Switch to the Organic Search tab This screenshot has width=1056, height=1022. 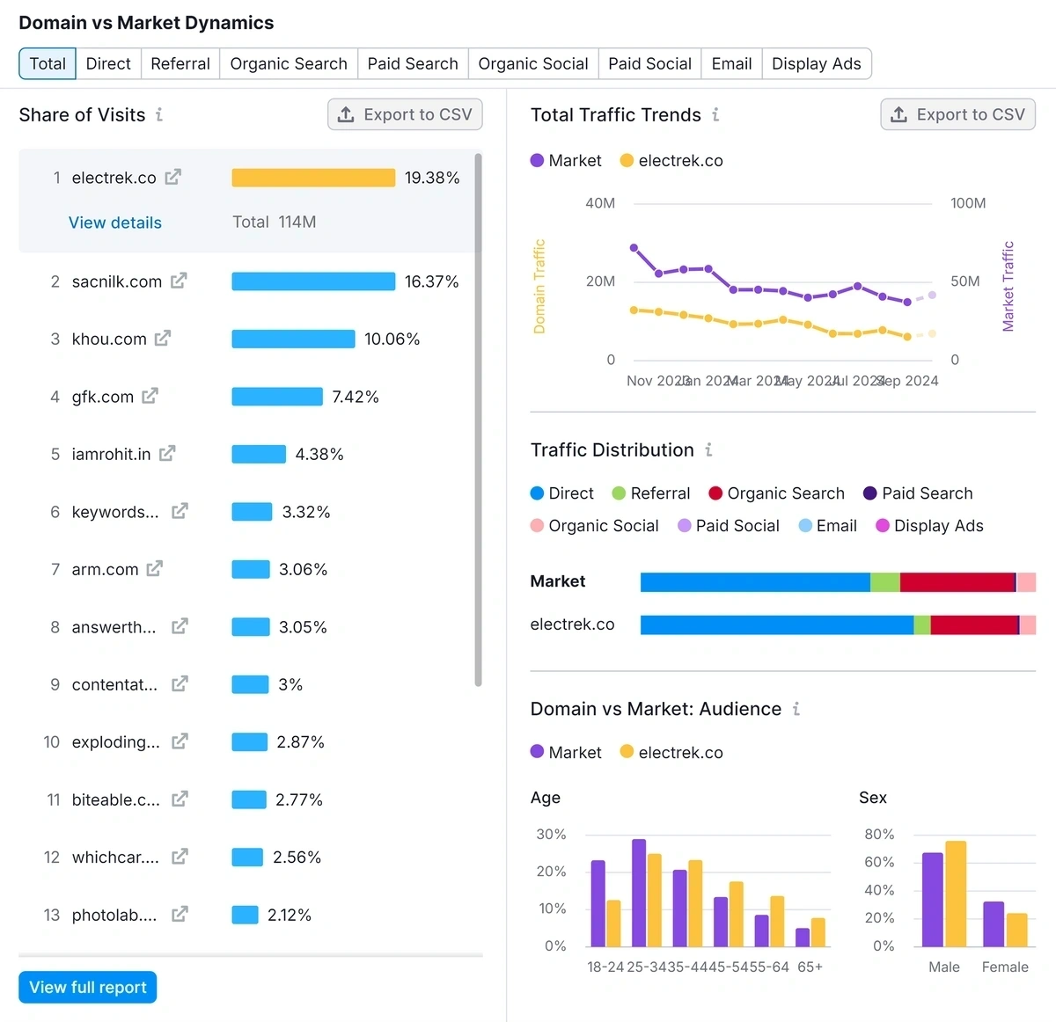click(289, 64)
